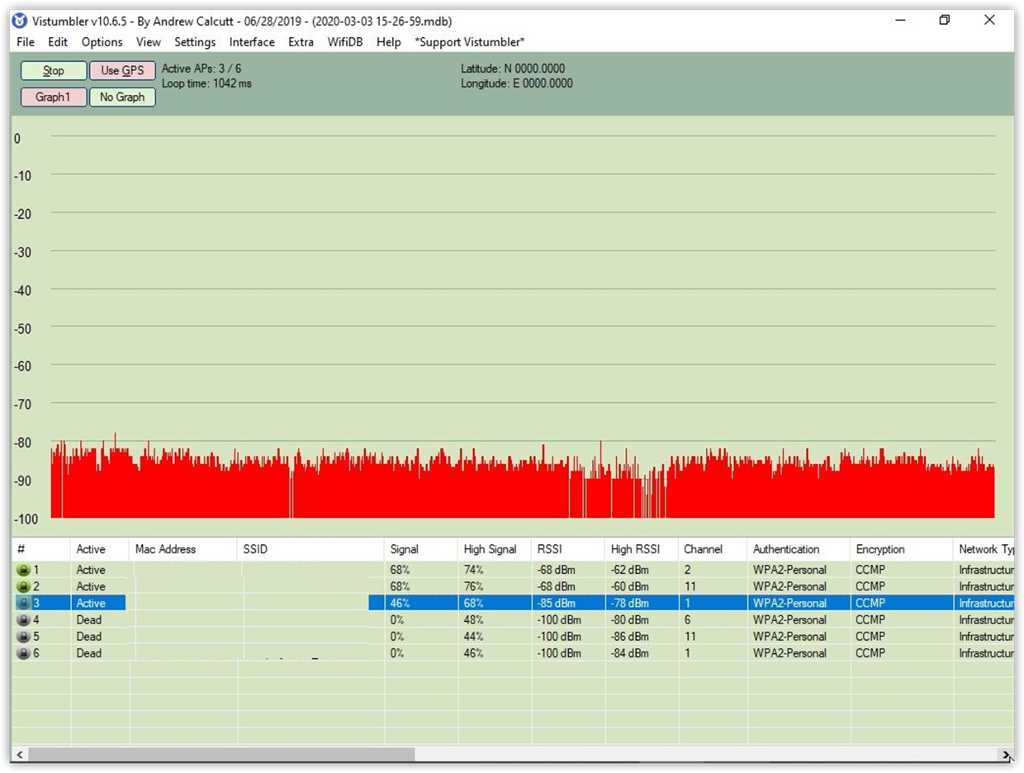Select the No Graph toggle button
Screen dimensions: 1024x773
[x=122, y=97]
